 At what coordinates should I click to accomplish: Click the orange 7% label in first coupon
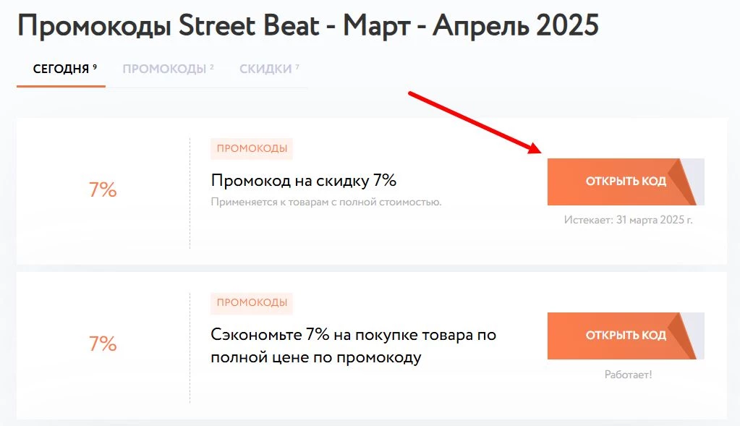[x=103, y=189]
